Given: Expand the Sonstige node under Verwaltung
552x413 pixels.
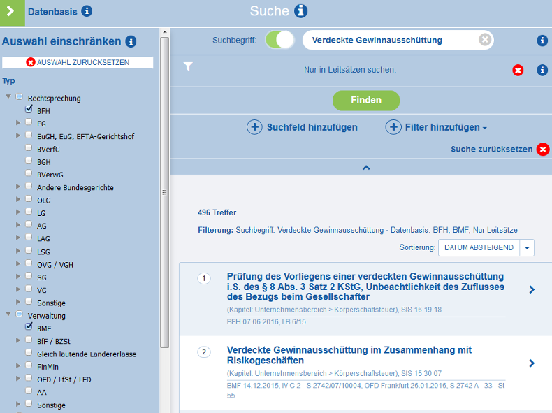Looking at the screenshot, I should tap(18, 403).
